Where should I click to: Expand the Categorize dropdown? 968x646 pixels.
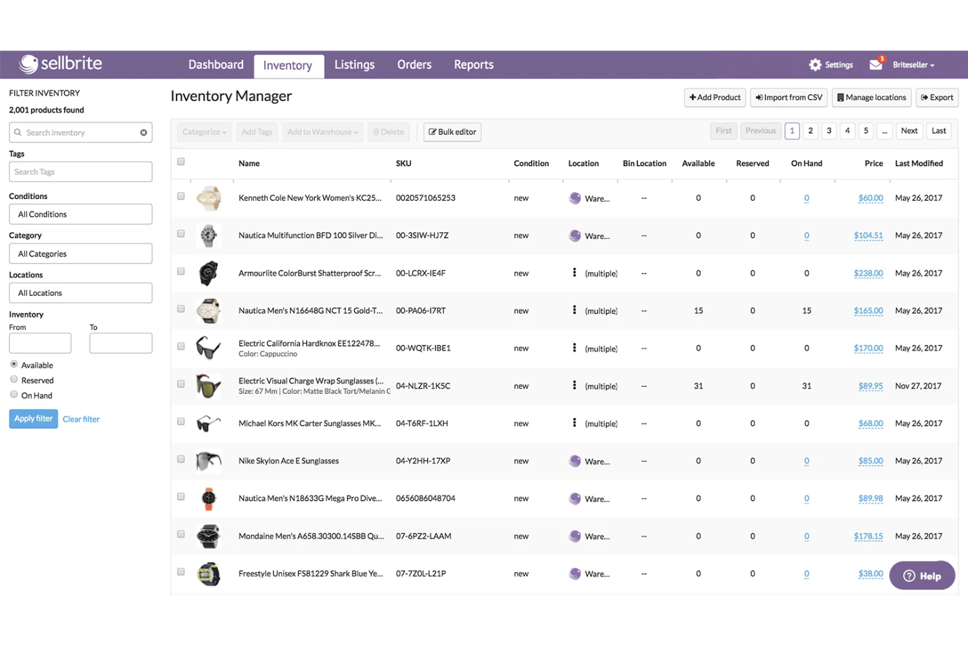pyautogui.click(x=204, y=132)
